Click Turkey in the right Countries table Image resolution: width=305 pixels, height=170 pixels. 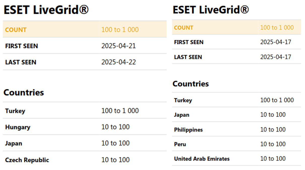(183, 100)
